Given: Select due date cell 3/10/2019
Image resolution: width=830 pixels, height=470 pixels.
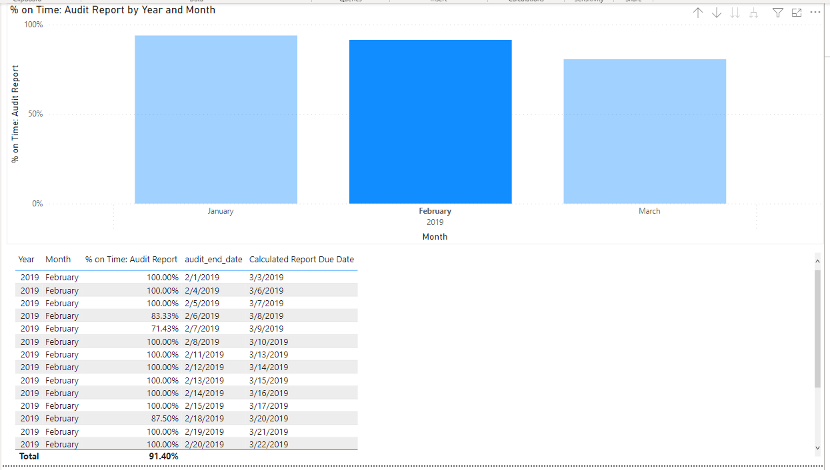Looking at the screenshot, I should (269, 342).
